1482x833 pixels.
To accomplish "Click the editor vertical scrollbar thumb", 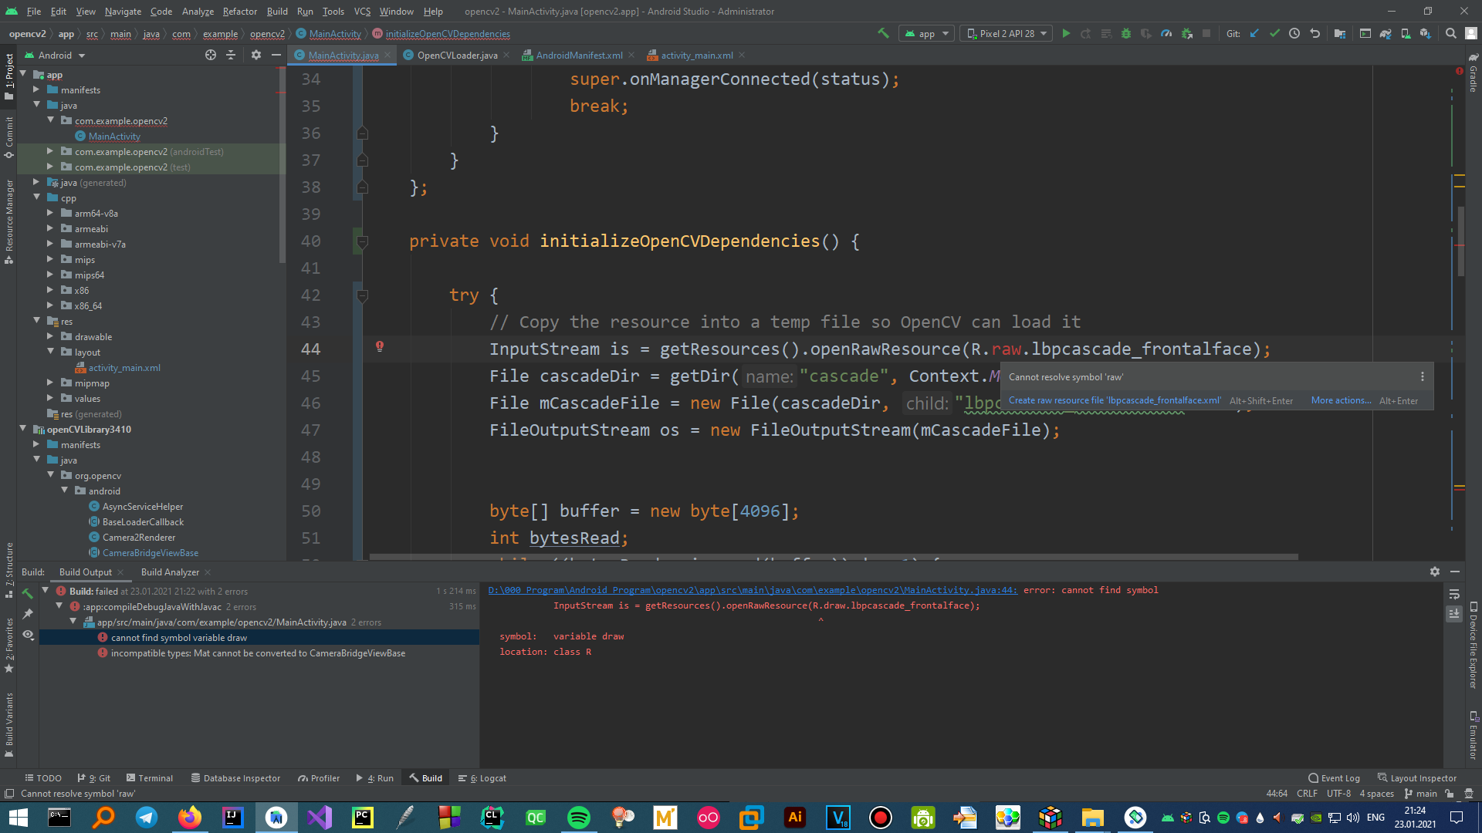I will coord(1461,241).
